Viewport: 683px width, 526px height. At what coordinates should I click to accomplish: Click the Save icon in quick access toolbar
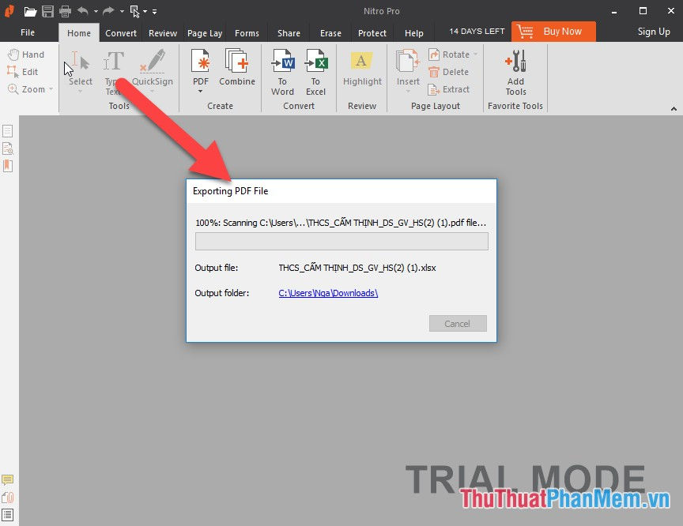coord(48,11)
